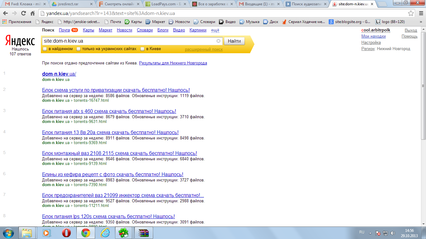This screenshot has height=239, width=426.
Task: Open Карты in Yandex services menu
Action: coord(89,30)
